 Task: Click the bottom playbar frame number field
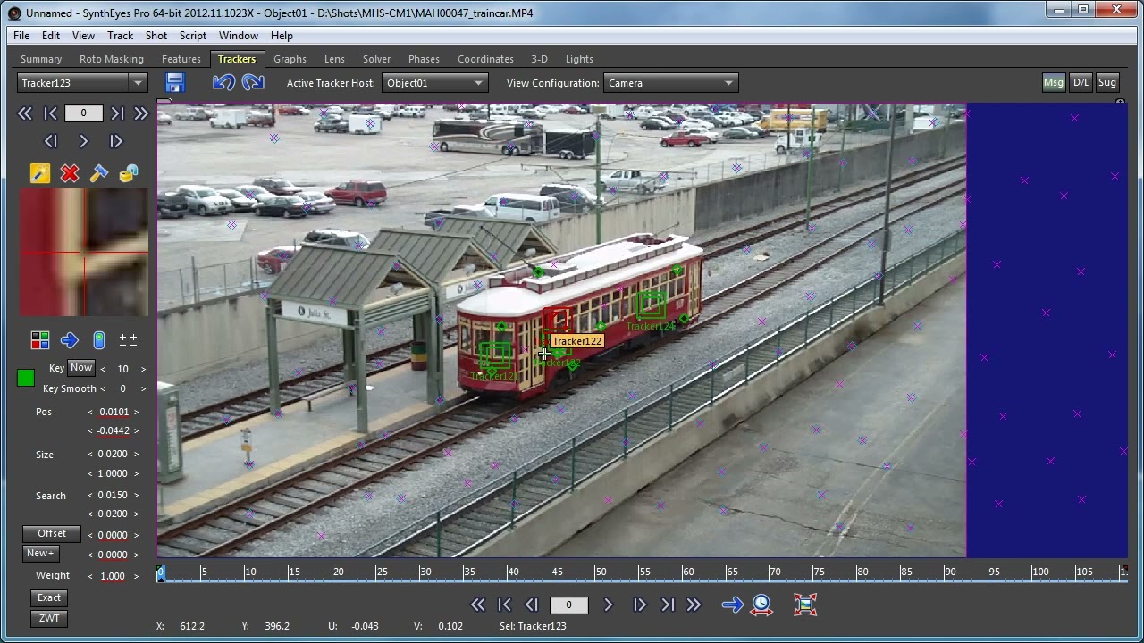(x=568, y=605)
